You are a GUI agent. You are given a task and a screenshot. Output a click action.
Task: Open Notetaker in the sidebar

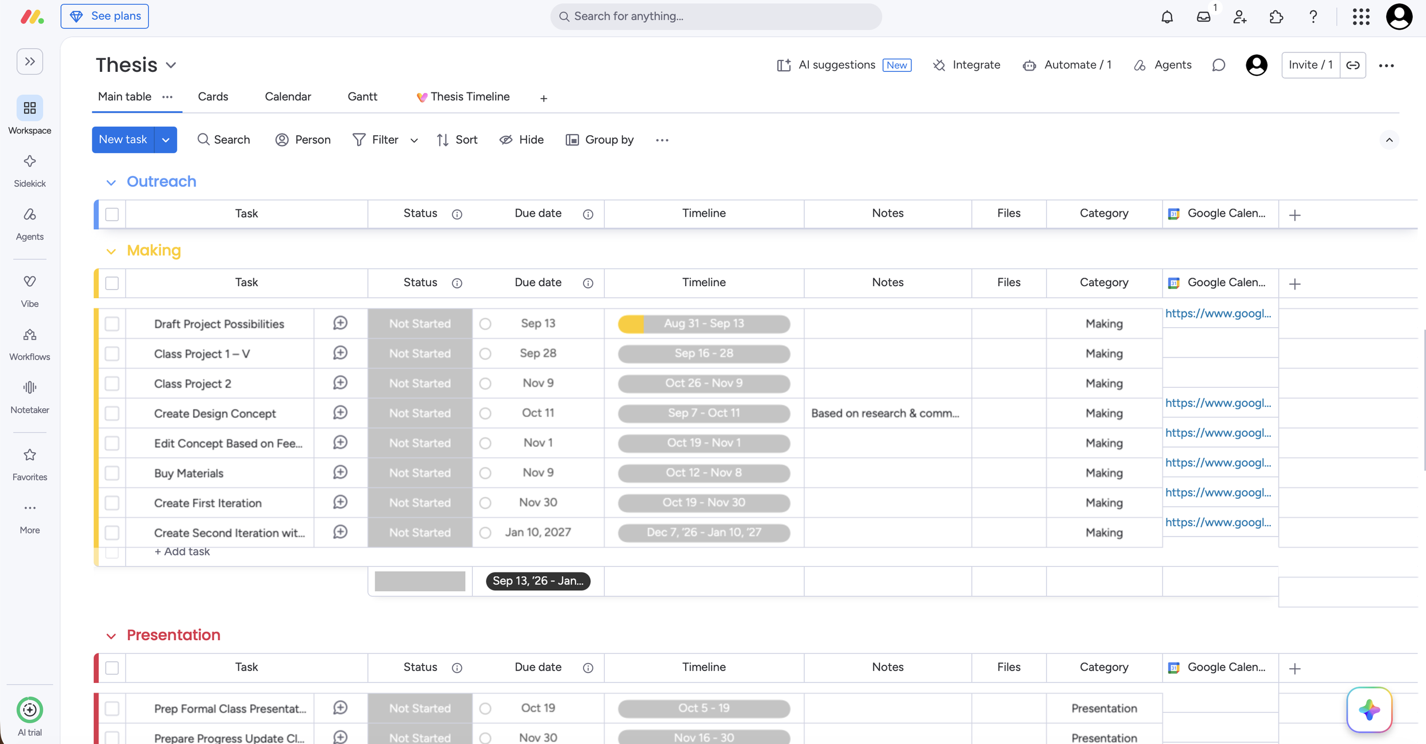[30, 397]
